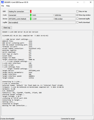Click the GDB Waiting for connection field
94x120 pixels.
pos(19,12)
